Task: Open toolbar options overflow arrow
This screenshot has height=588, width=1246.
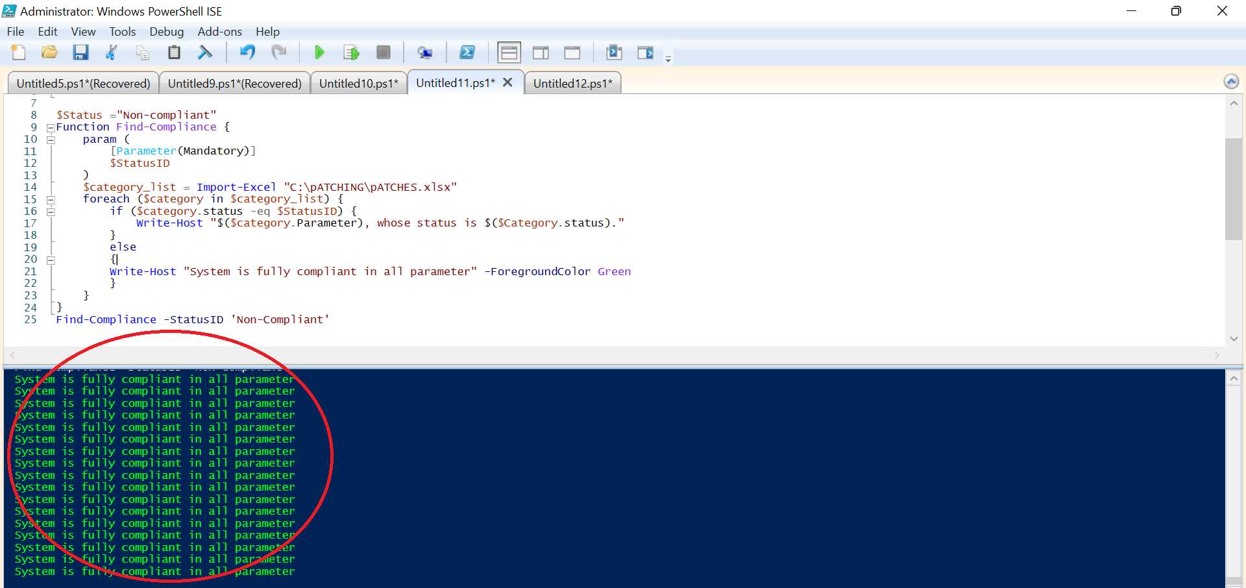Action: (668, 59)
